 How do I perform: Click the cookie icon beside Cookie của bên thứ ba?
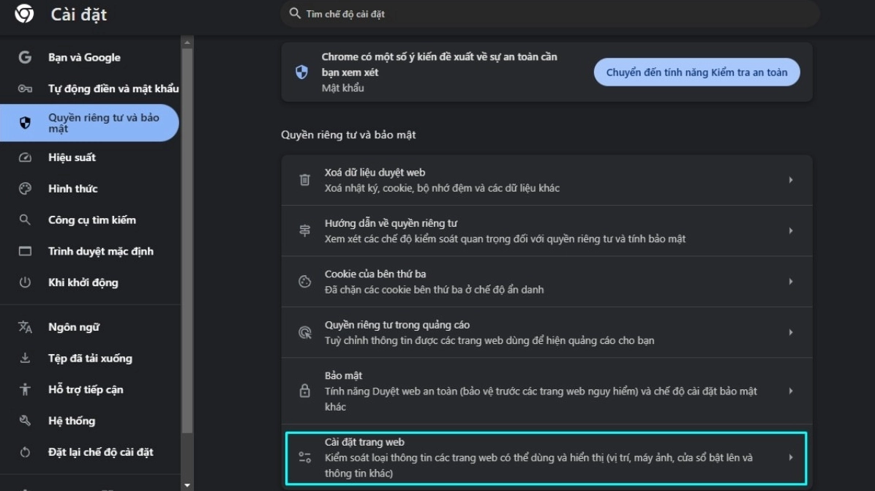pyautogui.click(x=304, y=281)
